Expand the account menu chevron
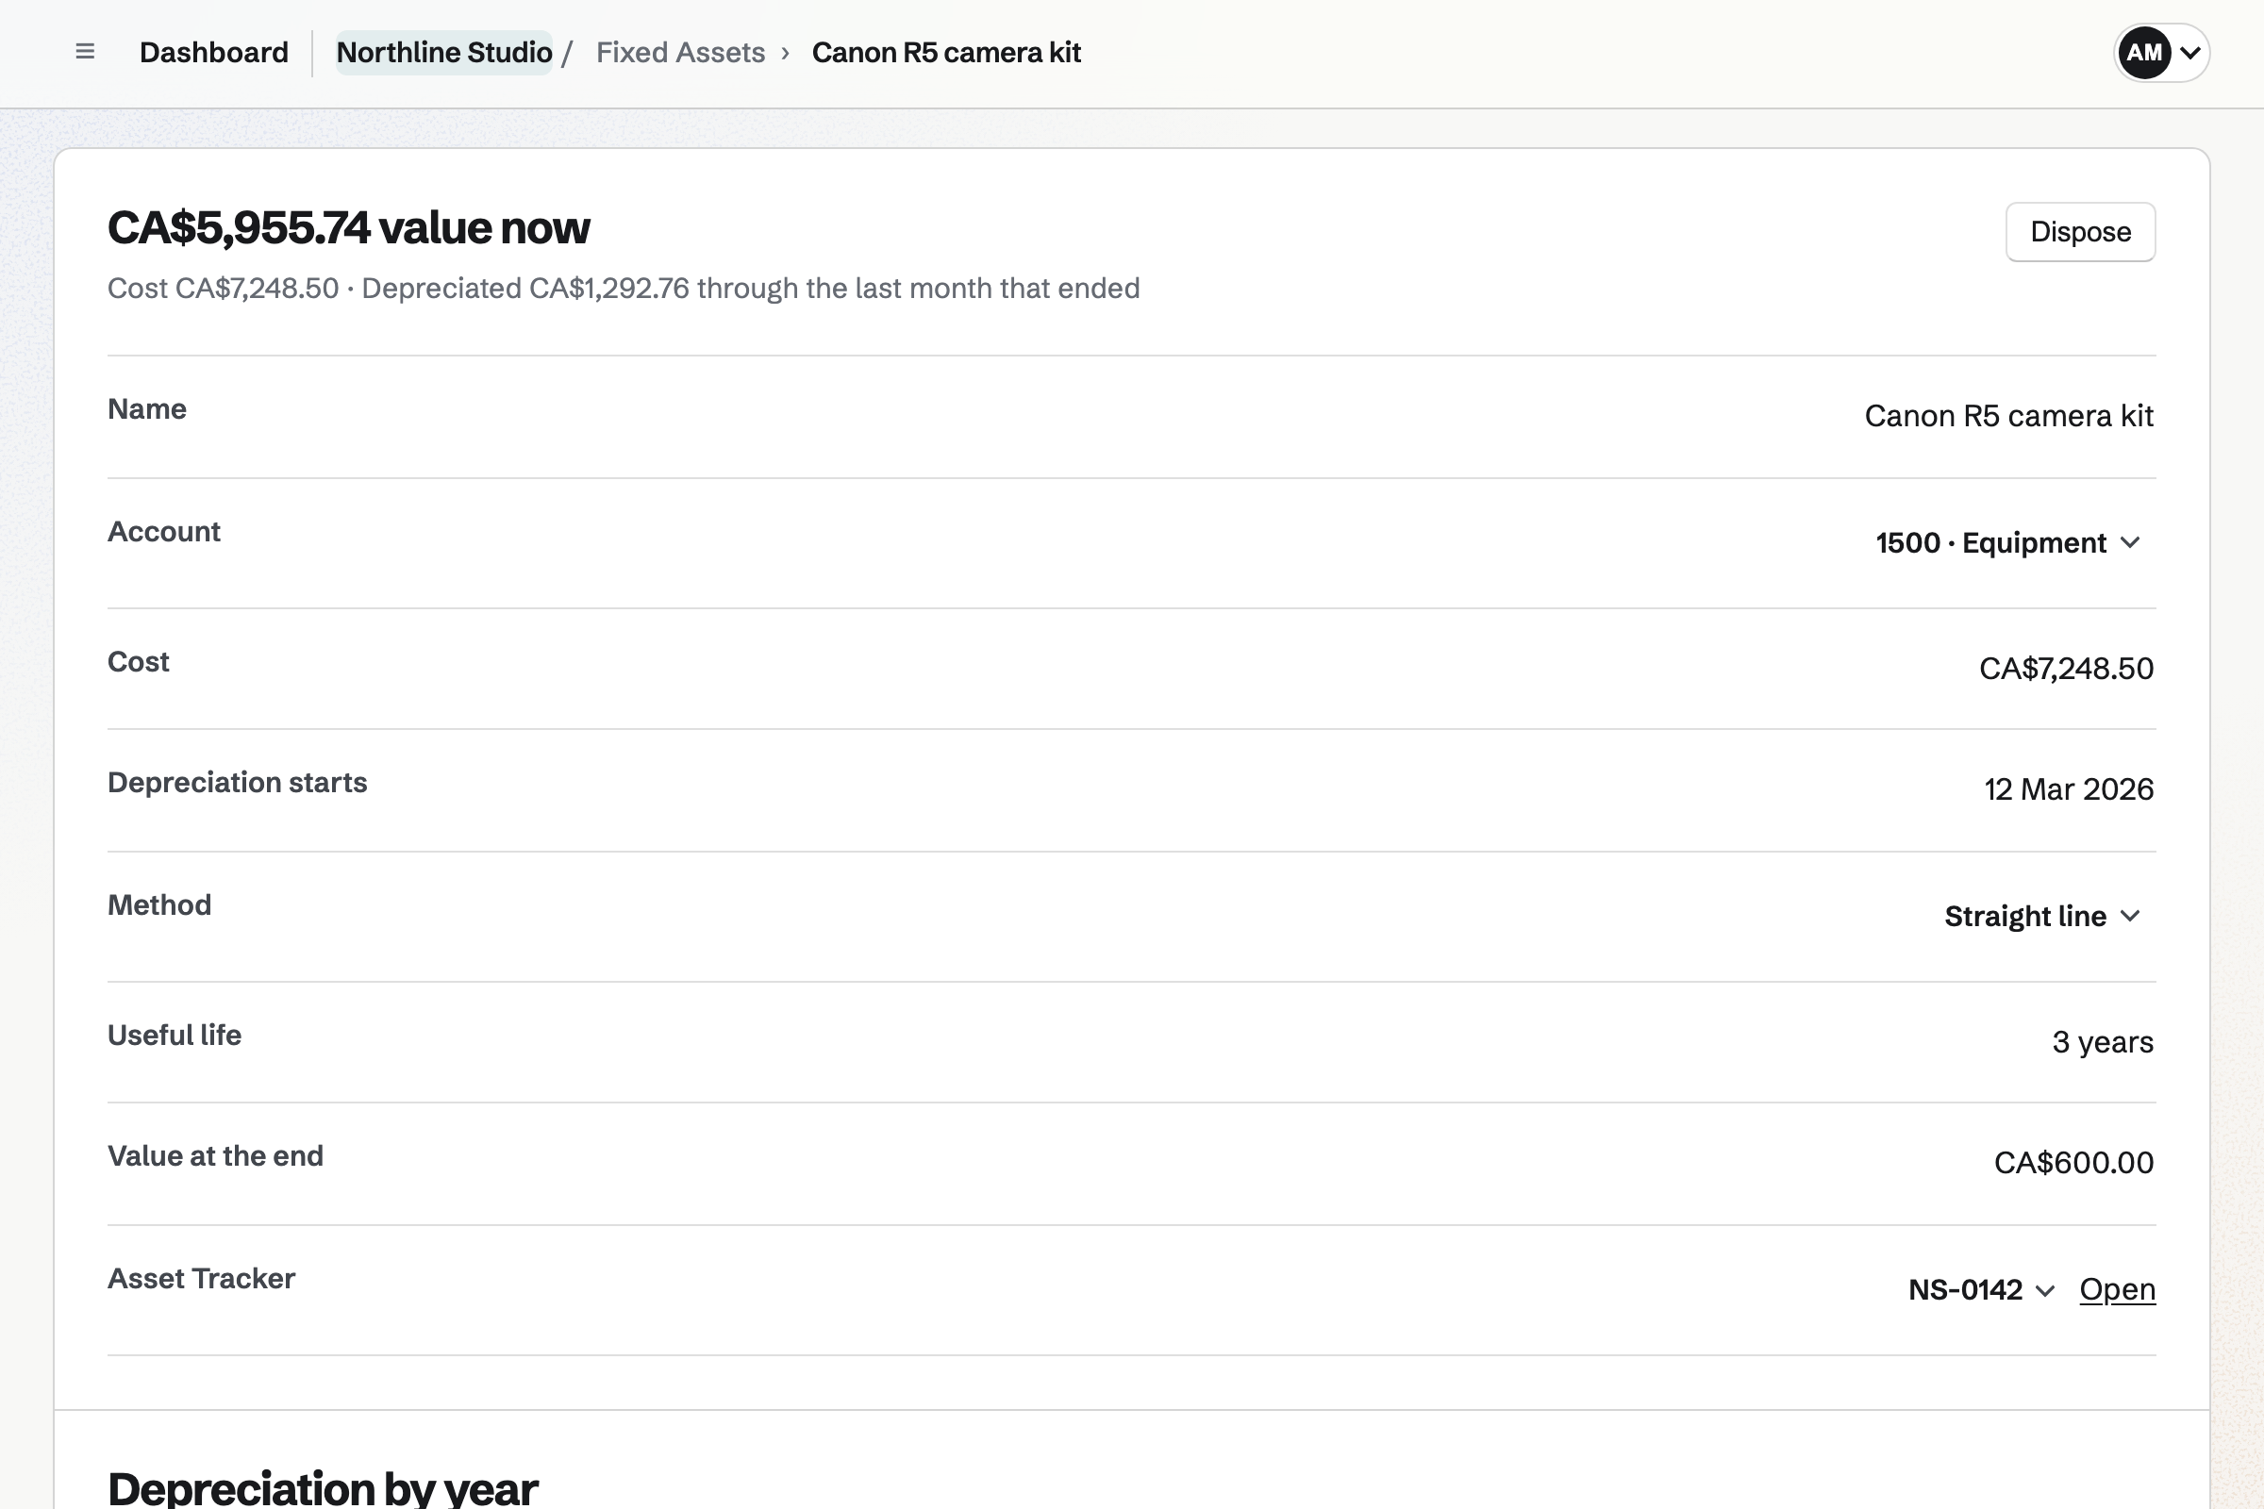Image resolution: width=2264 pixels, height=1509 pixels. [x=2189, y=53]
